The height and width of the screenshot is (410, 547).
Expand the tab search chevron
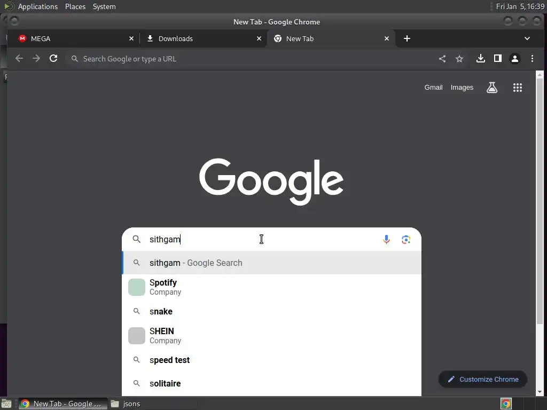527,38
